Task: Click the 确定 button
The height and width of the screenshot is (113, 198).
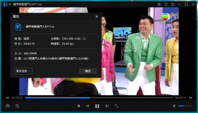Action: (88, 71)
